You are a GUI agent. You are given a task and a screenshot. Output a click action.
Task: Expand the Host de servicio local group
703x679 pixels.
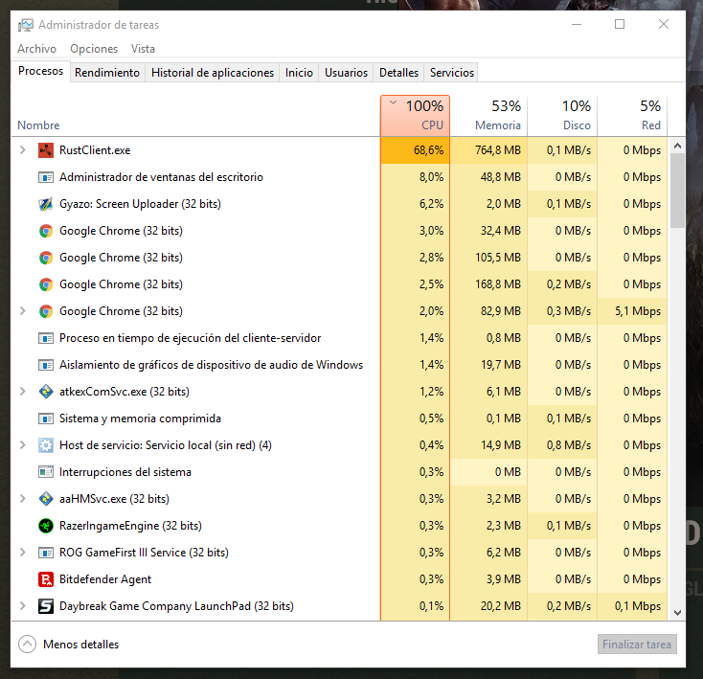pos(22,445)
